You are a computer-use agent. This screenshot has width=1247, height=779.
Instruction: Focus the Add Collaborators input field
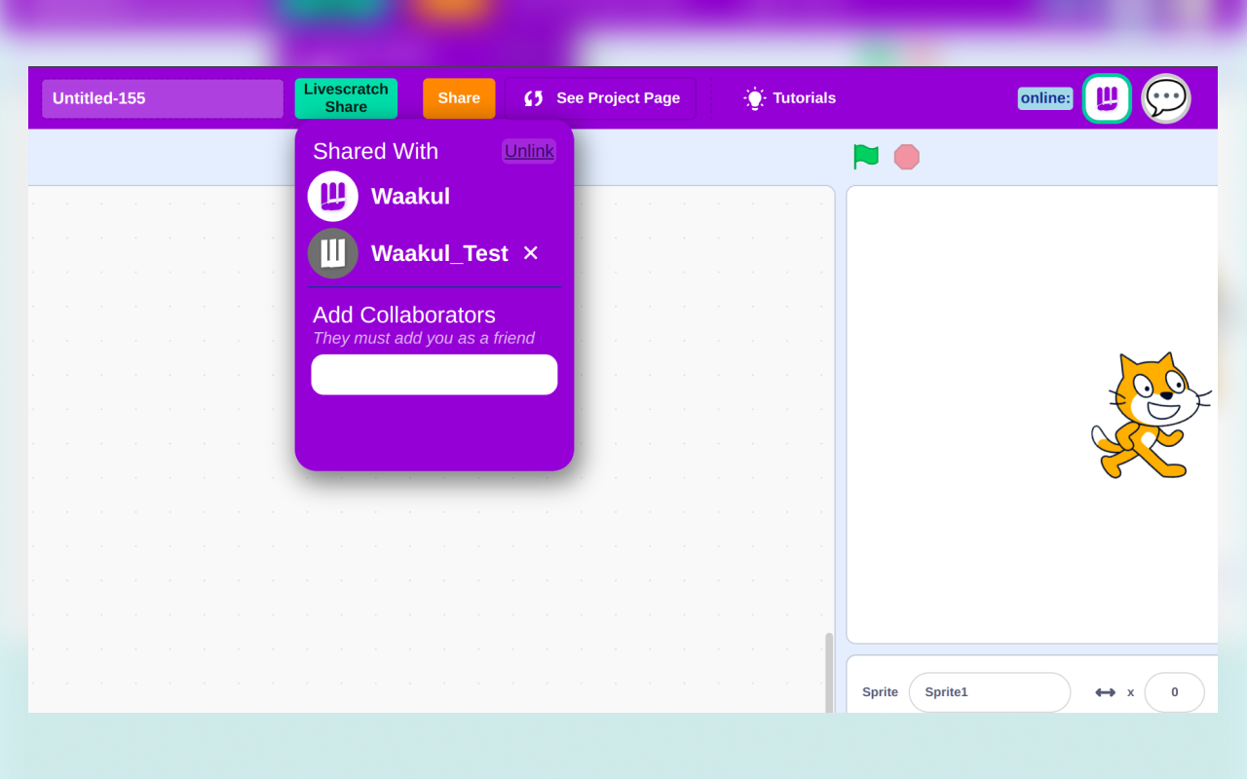click(435, 375)
